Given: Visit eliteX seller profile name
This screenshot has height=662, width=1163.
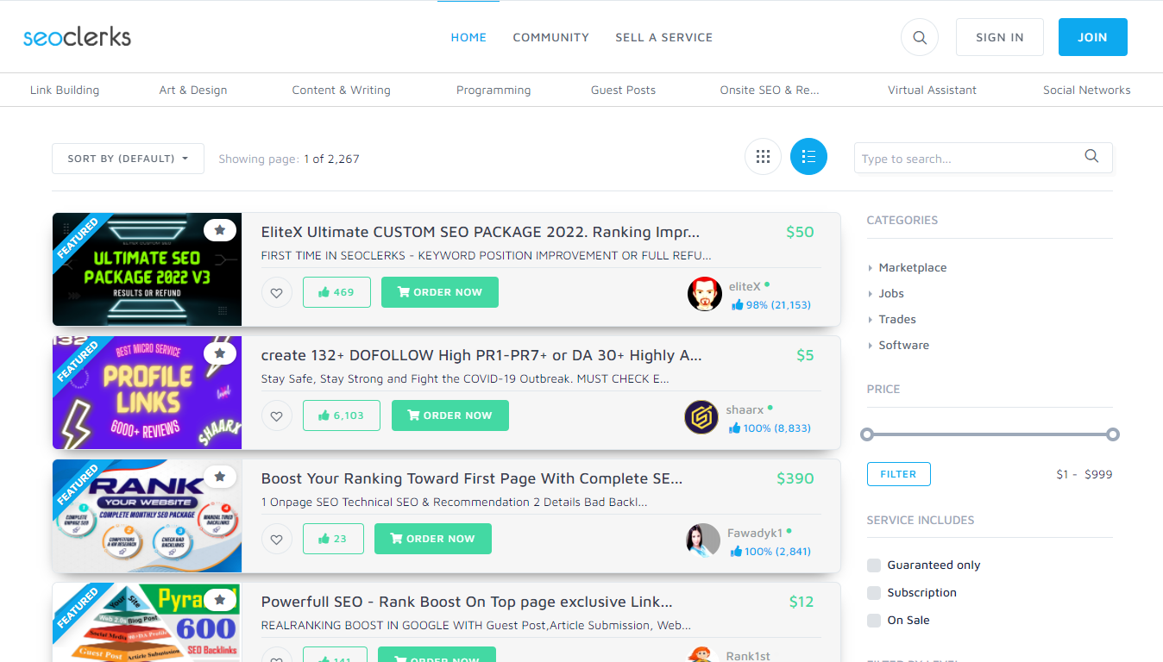Looking at the screenshot, I should 745,286.
